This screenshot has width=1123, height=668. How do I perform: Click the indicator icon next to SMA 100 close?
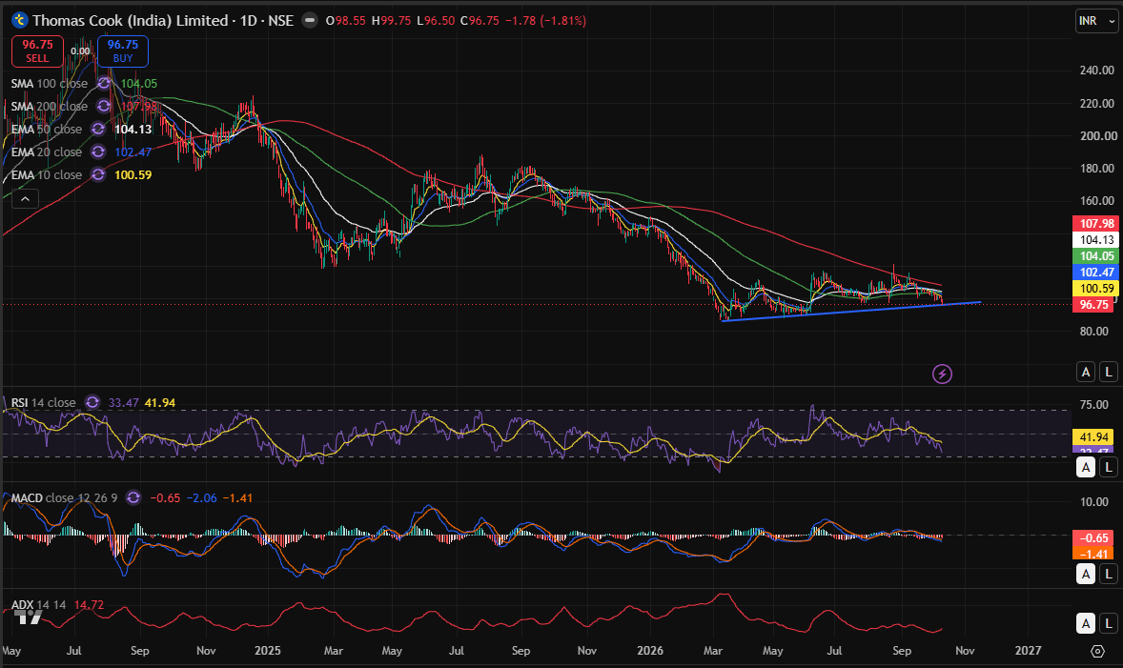104,84
